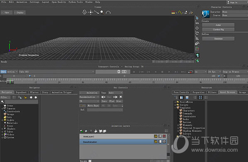Click the red-yellow viewer mode icon
The height and width of the screenshot is (162, 248).
point(173,12)
